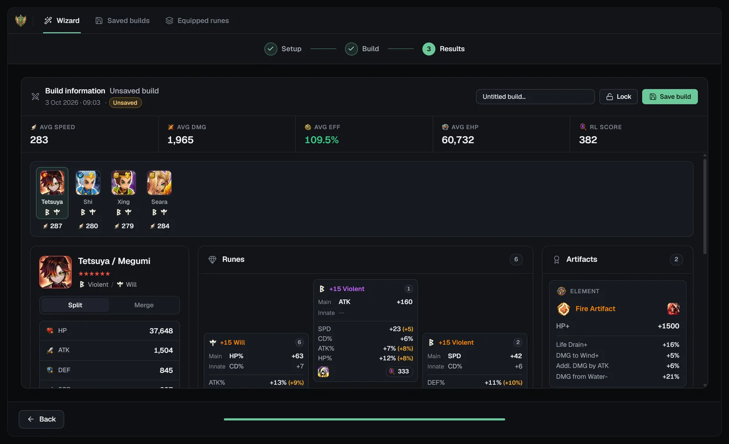The image size is (729, 444).
Task: Select the Tetsuya monster portrait
Action: pyautogui.click(x=52, y=183)
